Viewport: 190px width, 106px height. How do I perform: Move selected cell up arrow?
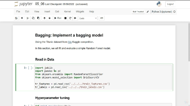click(45, 18)
